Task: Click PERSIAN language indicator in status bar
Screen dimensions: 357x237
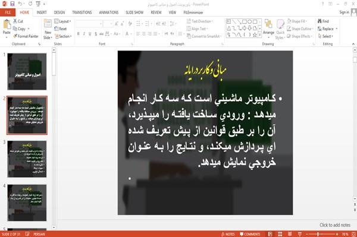Action: [39, 234]
